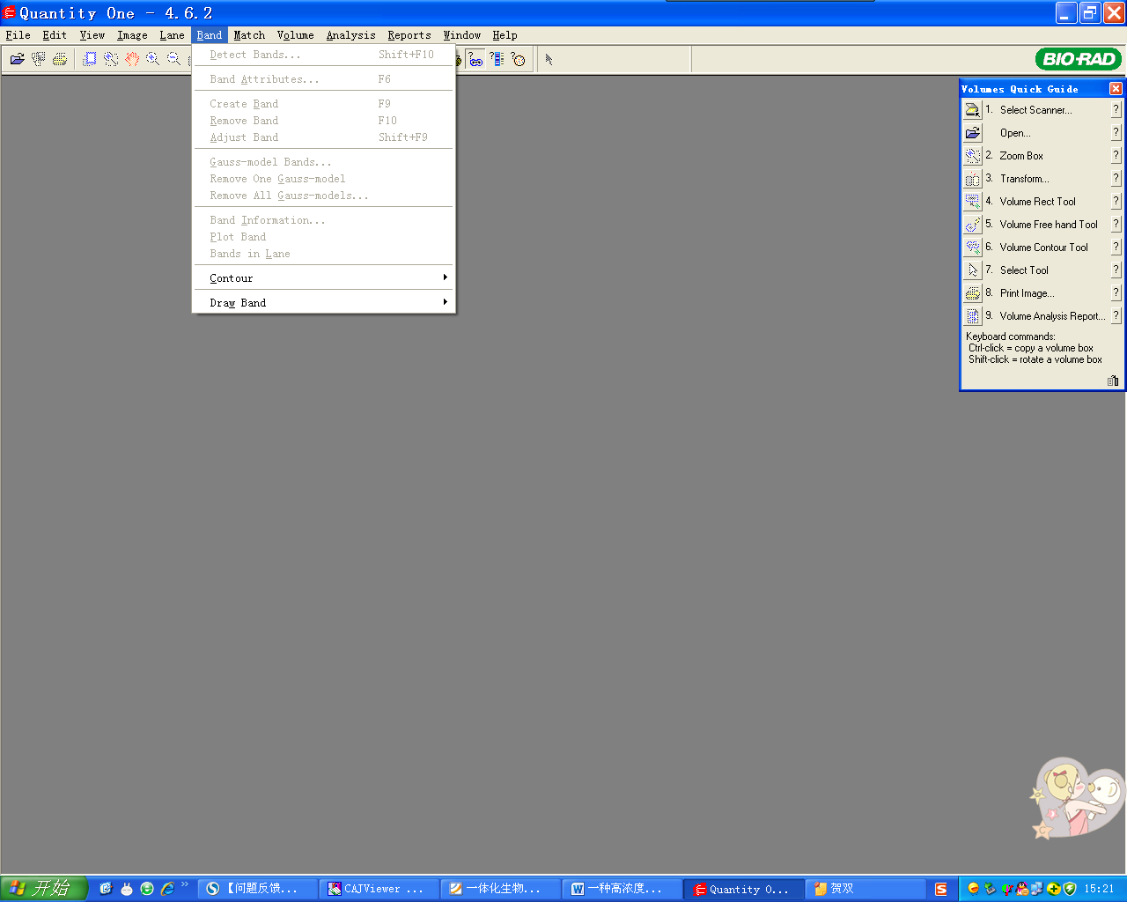Image resolution: width=1127 pixels, height=902 pixels.
Task: Click the question-mark list toolbar icon
Action: (497, 59)
